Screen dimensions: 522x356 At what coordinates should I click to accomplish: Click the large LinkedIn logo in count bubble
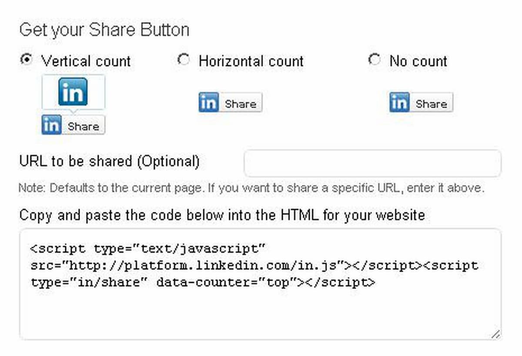click(73, 91)
